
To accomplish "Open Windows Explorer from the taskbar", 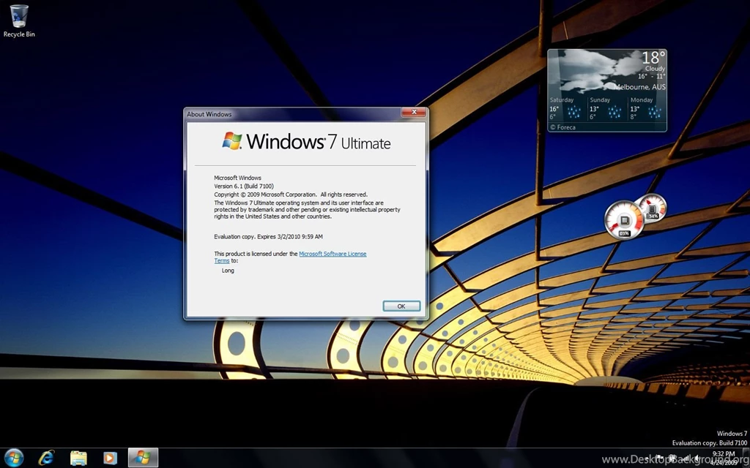I will coord(78,456).
